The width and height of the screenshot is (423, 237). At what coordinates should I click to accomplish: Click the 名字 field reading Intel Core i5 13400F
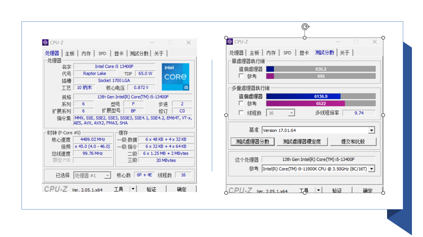[114, 66]
